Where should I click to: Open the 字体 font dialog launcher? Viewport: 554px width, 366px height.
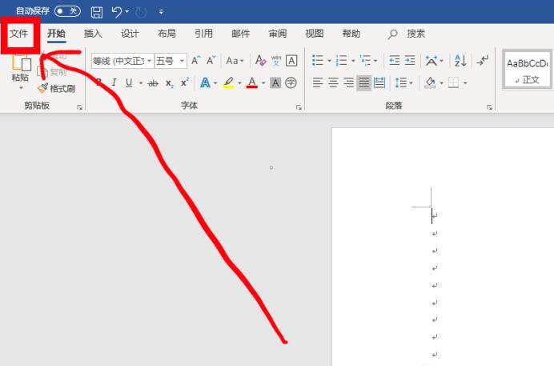point(299,107)
